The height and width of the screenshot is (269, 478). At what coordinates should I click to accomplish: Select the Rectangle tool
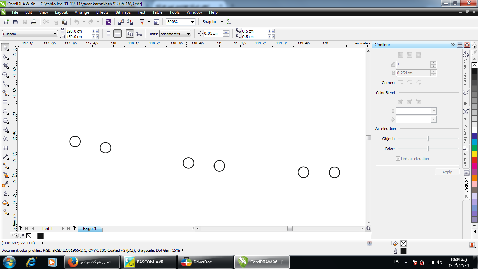pos(5,103)
